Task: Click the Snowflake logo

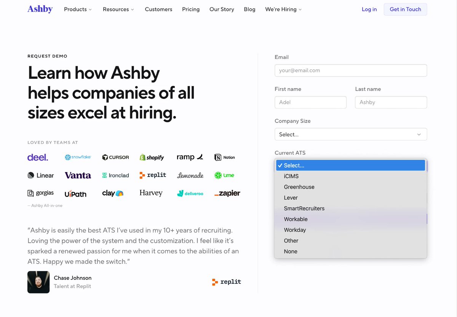Action: (x=78, y=157)
